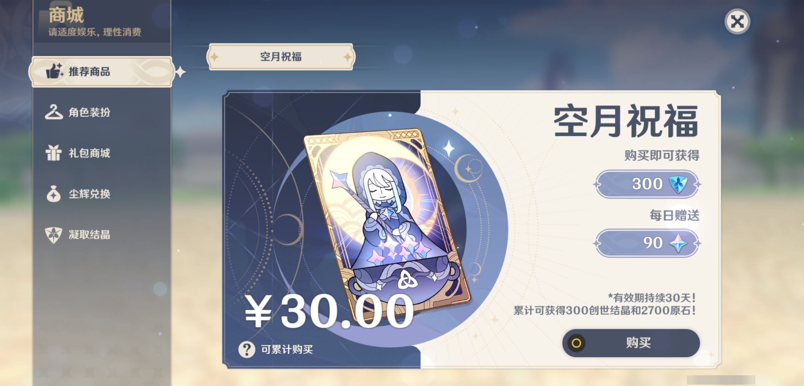Viewport: 804px width, 386px height.
Task: Close the shop with the X button
Action: click(737, 21)
